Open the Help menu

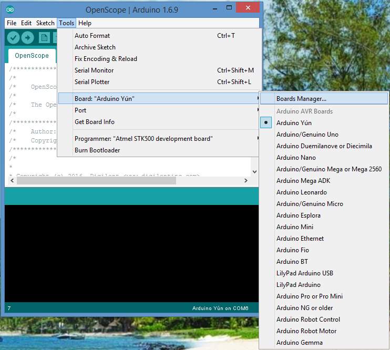coord(85,23)
